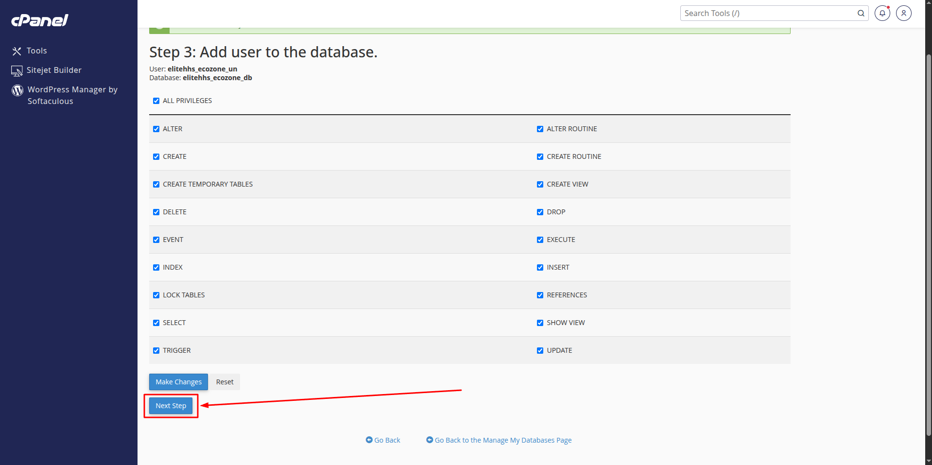932x465 pixels.
Task: Toggle the CREATE privilege checkbox
Action: coord(156,156)
